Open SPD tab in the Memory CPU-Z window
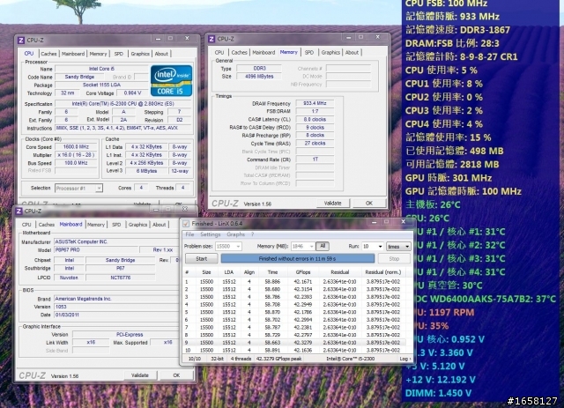The height and width of the screenshot is (408, 564). click(x=309, y=53)
